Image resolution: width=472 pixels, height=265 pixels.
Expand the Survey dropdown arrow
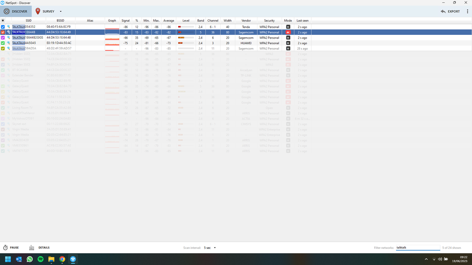[60, 11]
